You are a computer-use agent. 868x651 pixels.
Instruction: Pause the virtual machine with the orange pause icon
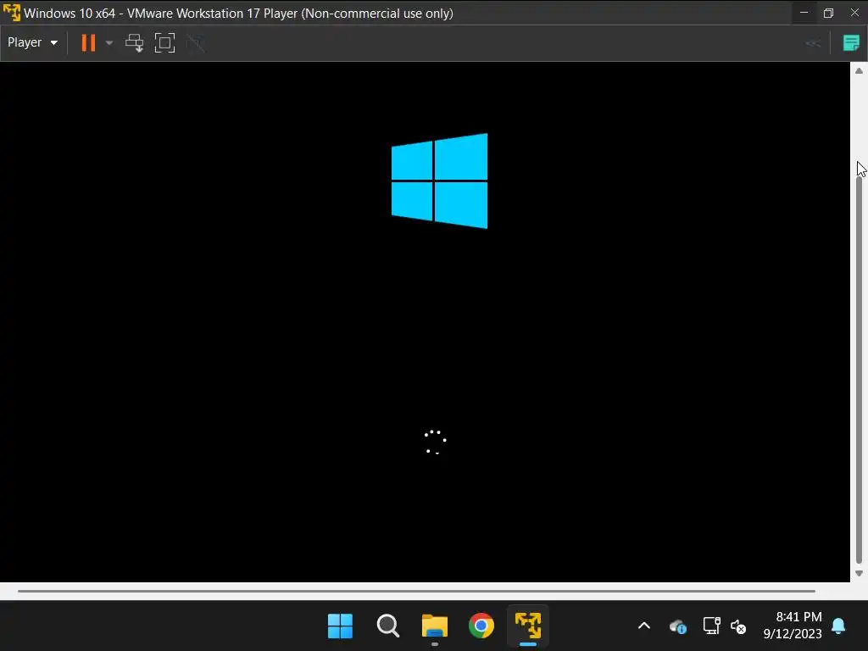coord(88,42)
